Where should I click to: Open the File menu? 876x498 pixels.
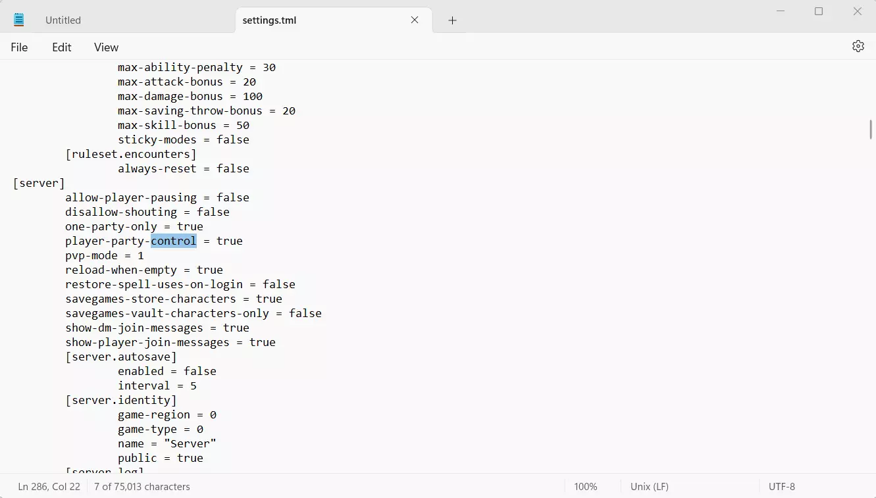(19, 47)
